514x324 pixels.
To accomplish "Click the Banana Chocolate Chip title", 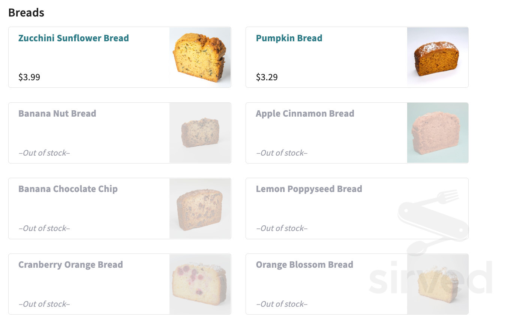I will 68,189.
